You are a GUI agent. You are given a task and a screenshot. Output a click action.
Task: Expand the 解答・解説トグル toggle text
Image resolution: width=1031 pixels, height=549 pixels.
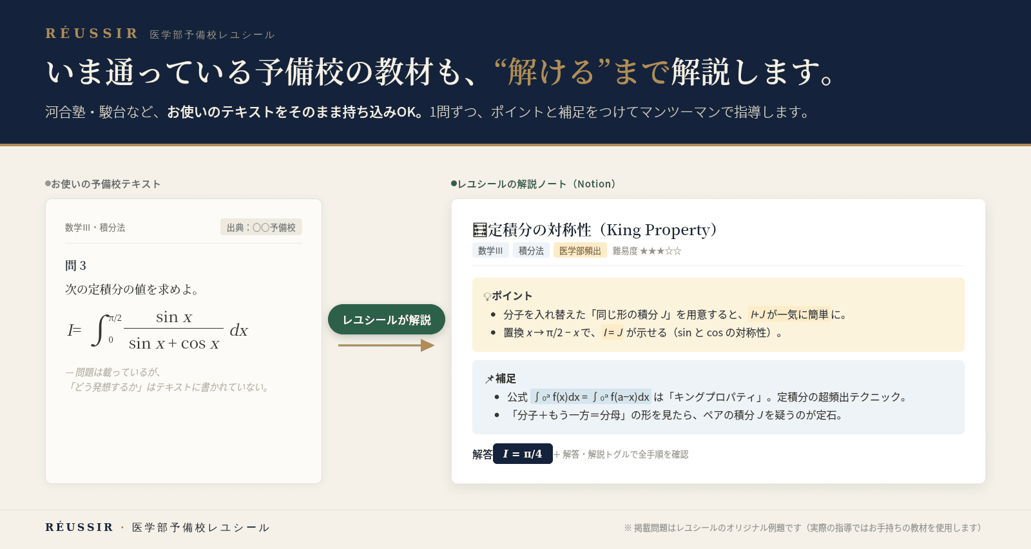click(x=621, y=454)
